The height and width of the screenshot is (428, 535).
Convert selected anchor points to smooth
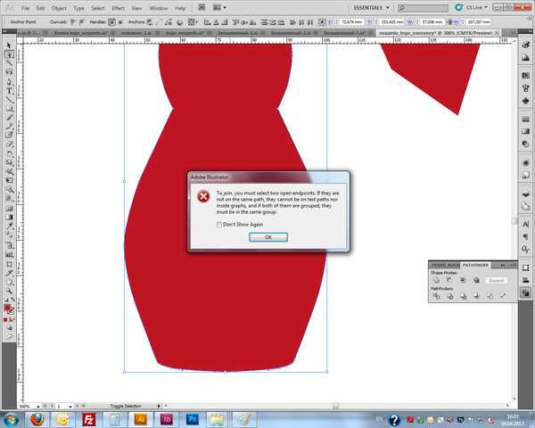(x=81, y=21)
